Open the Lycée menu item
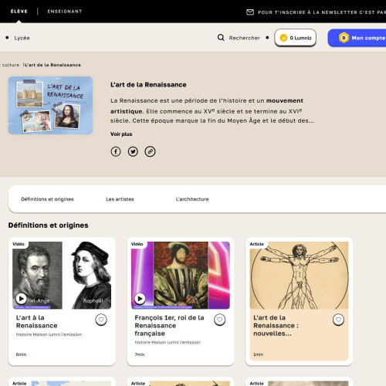386x386 pixels. (x=22, y=38)
